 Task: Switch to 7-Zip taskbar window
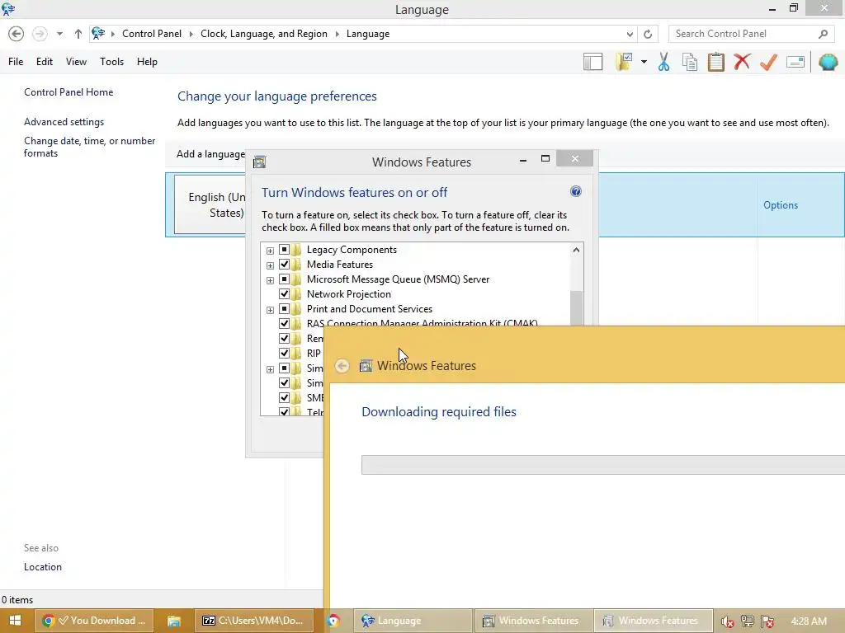pos(253,621)
